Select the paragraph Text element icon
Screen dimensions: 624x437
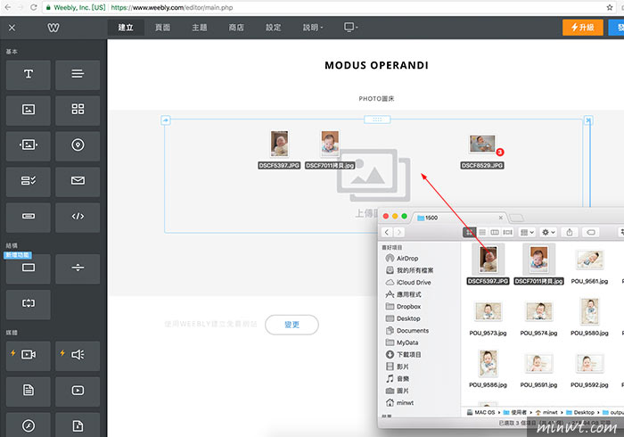(x=78, y=74)
